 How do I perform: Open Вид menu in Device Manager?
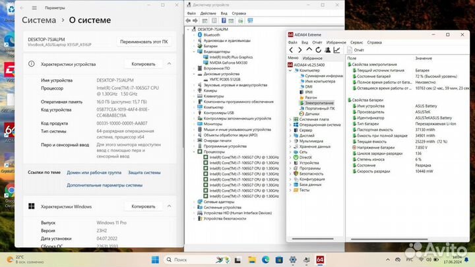pos(224,13)
